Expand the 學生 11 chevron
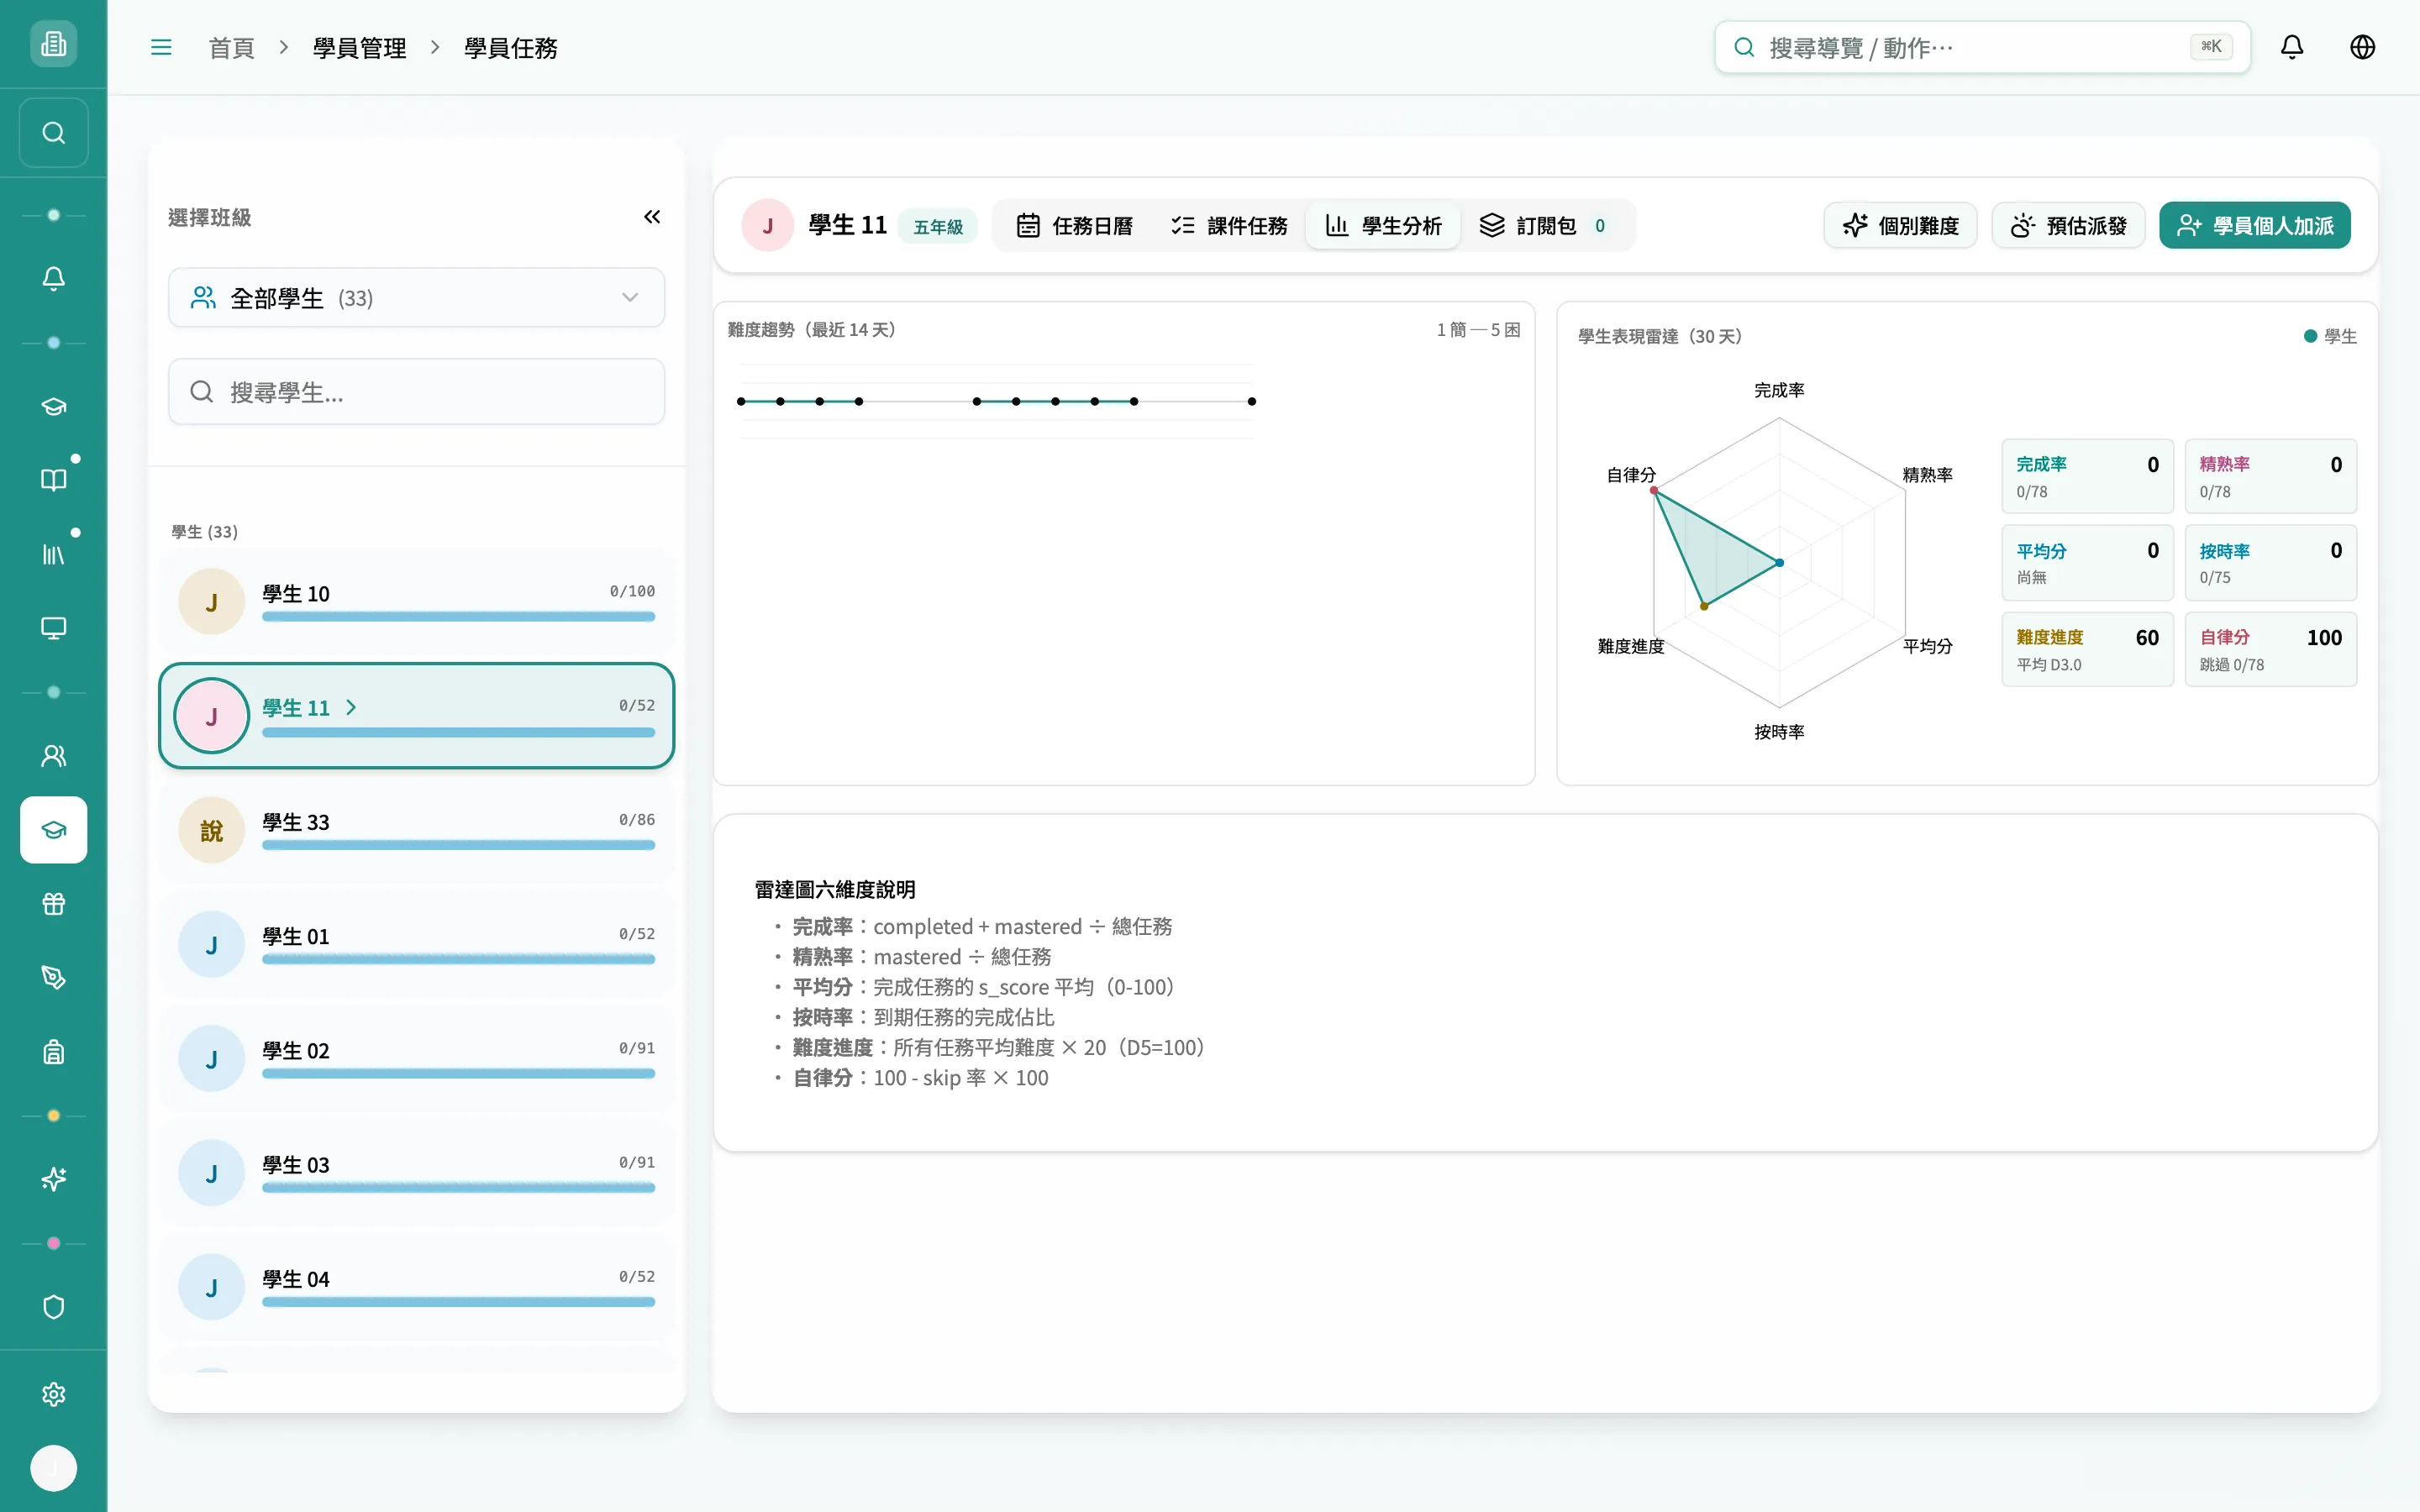 tap(351, 708)
